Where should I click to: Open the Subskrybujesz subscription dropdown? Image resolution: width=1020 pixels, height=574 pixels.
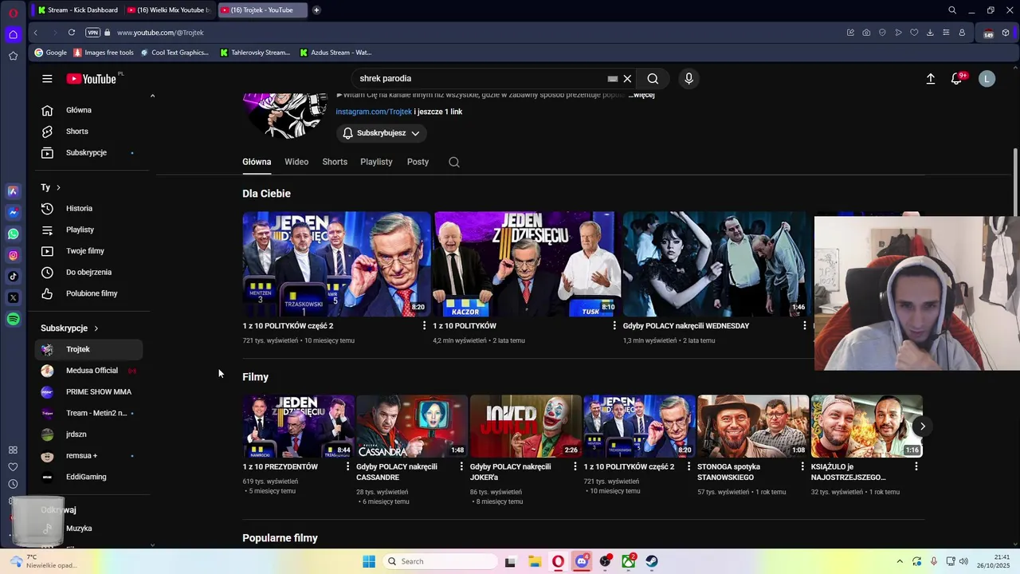382,133
